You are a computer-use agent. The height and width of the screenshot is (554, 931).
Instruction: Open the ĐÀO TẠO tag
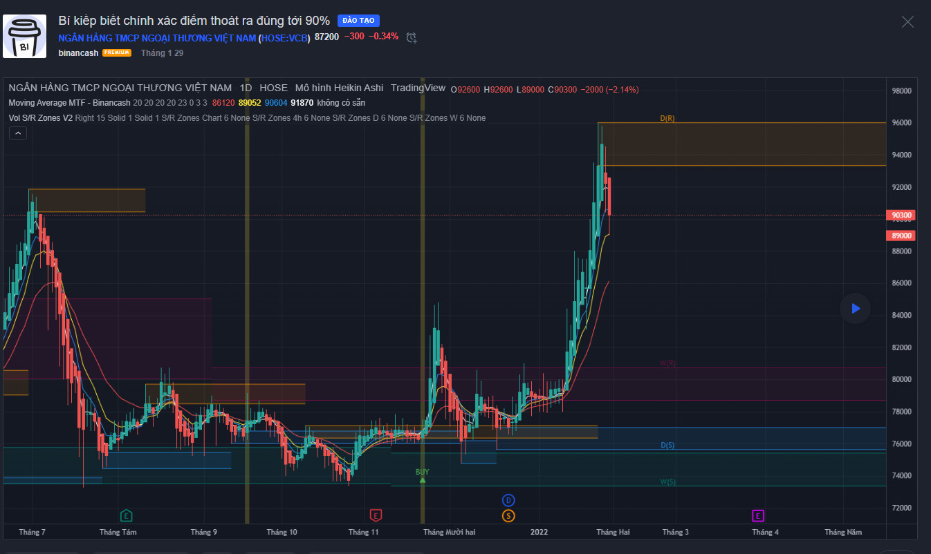pyautogui.click(x=358, y=21)
